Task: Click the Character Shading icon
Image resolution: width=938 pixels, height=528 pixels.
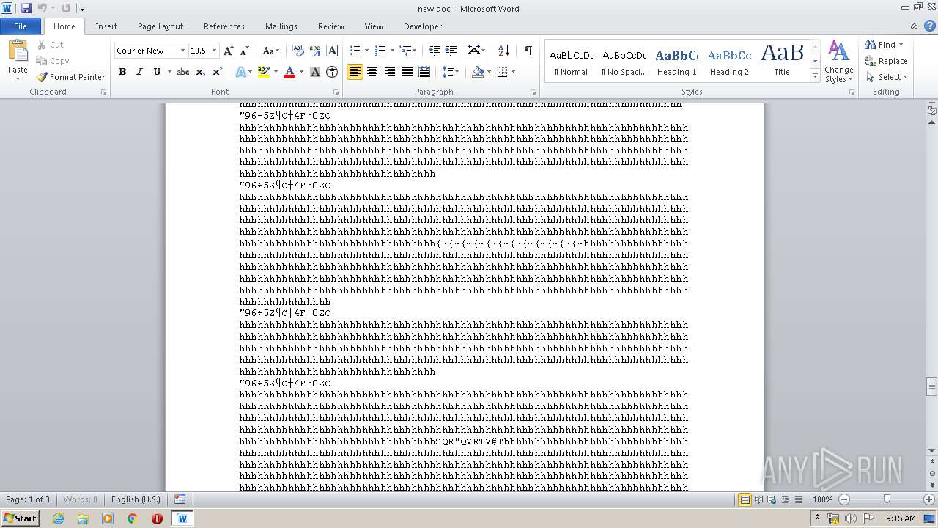Action: pyautogui.click(x=315, y=72)
